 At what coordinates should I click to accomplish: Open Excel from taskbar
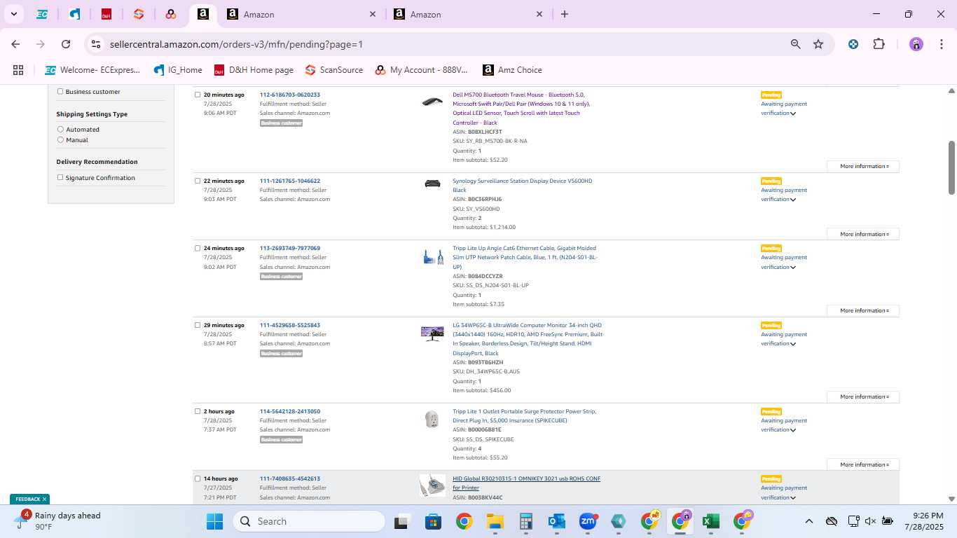click(711, 521)
